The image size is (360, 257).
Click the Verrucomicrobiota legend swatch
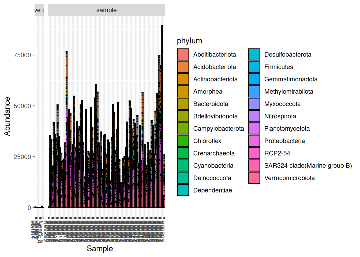pos(254,178)
